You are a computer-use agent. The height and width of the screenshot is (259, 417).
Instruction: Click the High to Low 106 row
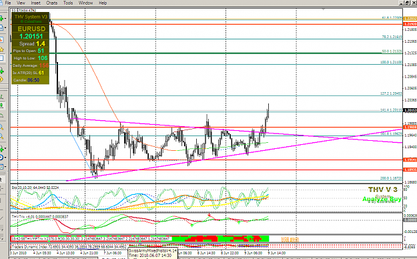coord(30,58)
